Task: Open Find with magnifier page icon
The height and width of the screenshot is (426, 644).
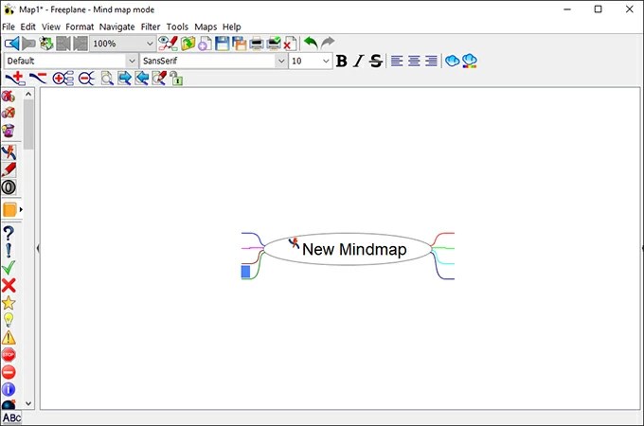Action: [x=107, y=78]
